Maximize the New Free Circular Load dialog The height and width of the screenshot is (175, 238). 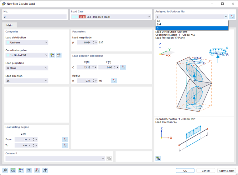[x=222, y=4]
